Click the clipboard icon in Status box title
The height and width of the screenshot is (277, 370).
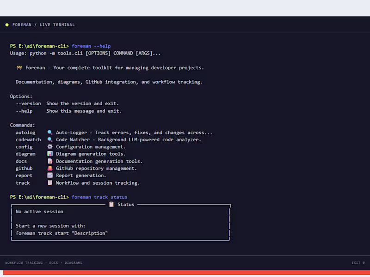111,204
